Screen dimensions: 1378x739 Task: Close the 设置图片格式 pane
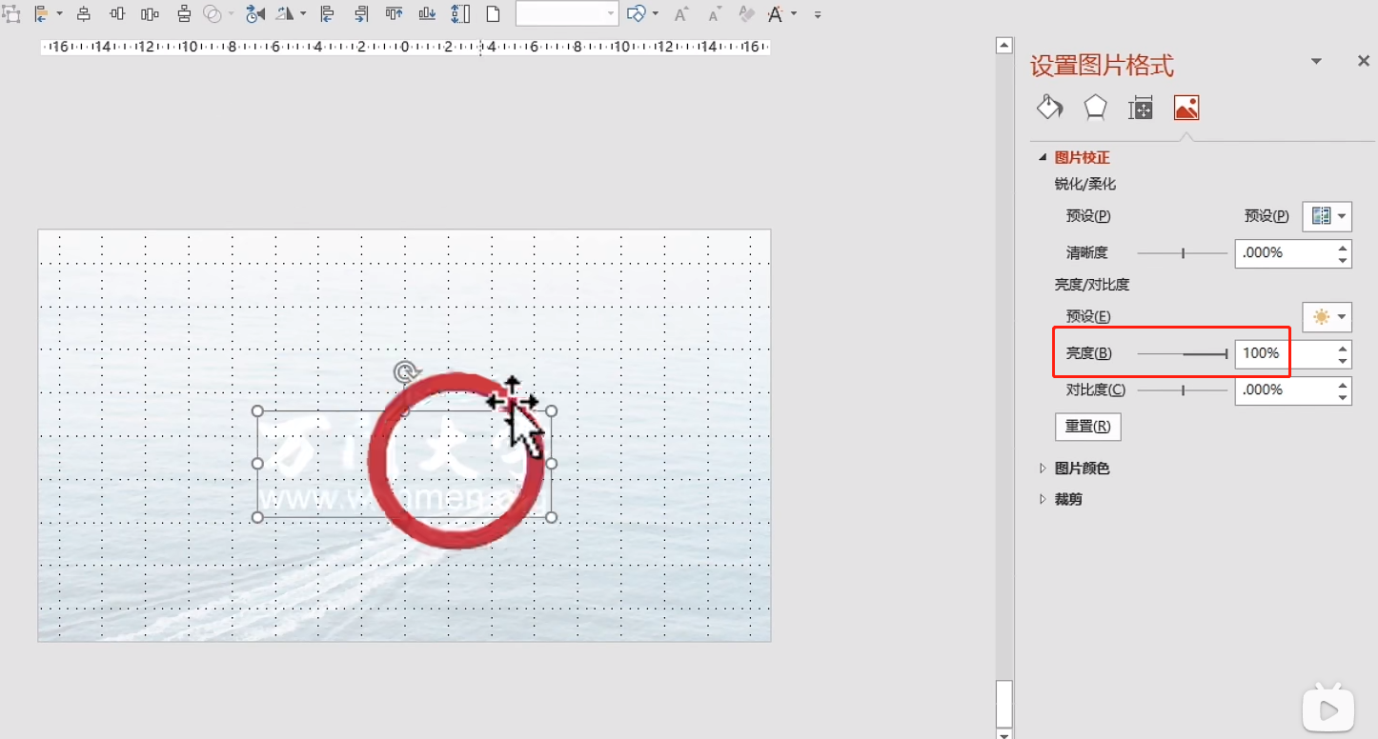click(1364, 61)
